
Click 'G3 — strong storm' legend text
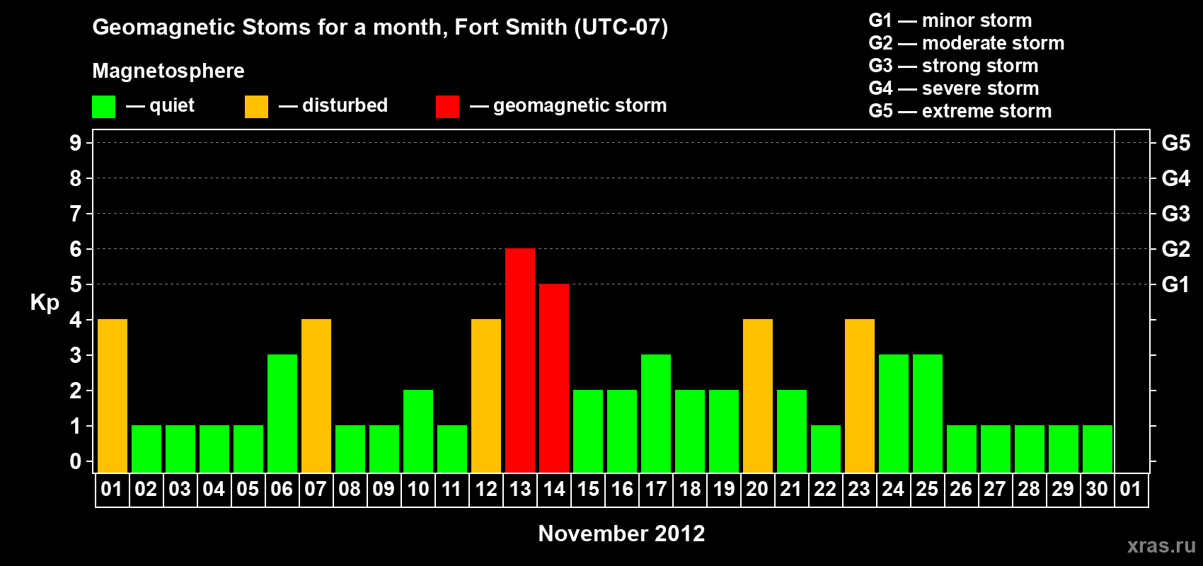click(954, 66)
